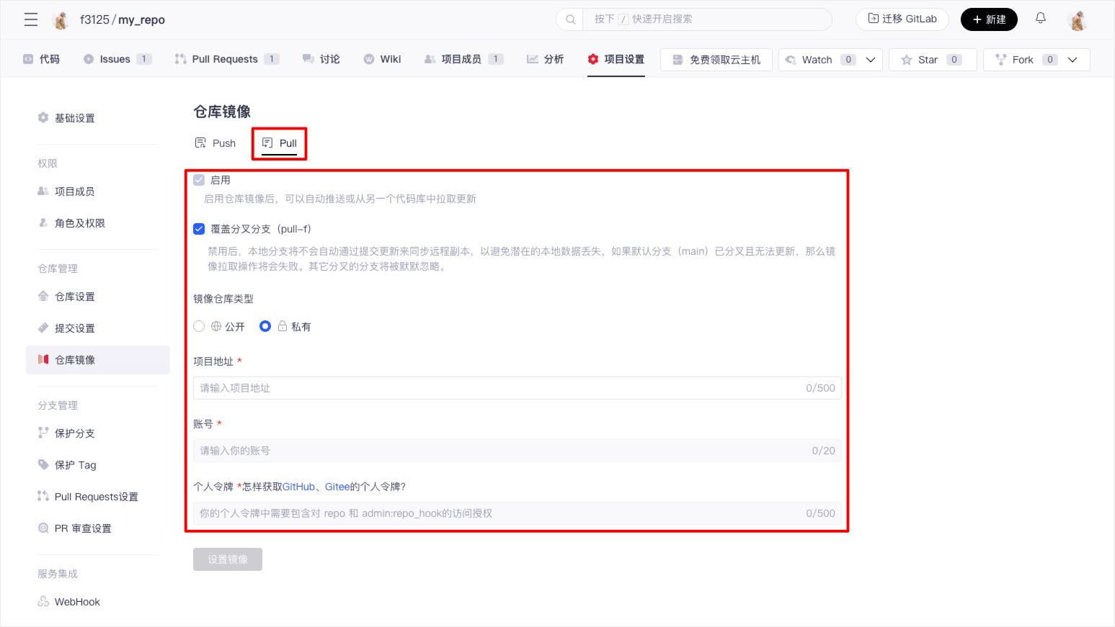1115x627 pixels.
Task: Toggle the 覆盖分叉分支 (pull-f) checkbox
Action: coord(200,229)
